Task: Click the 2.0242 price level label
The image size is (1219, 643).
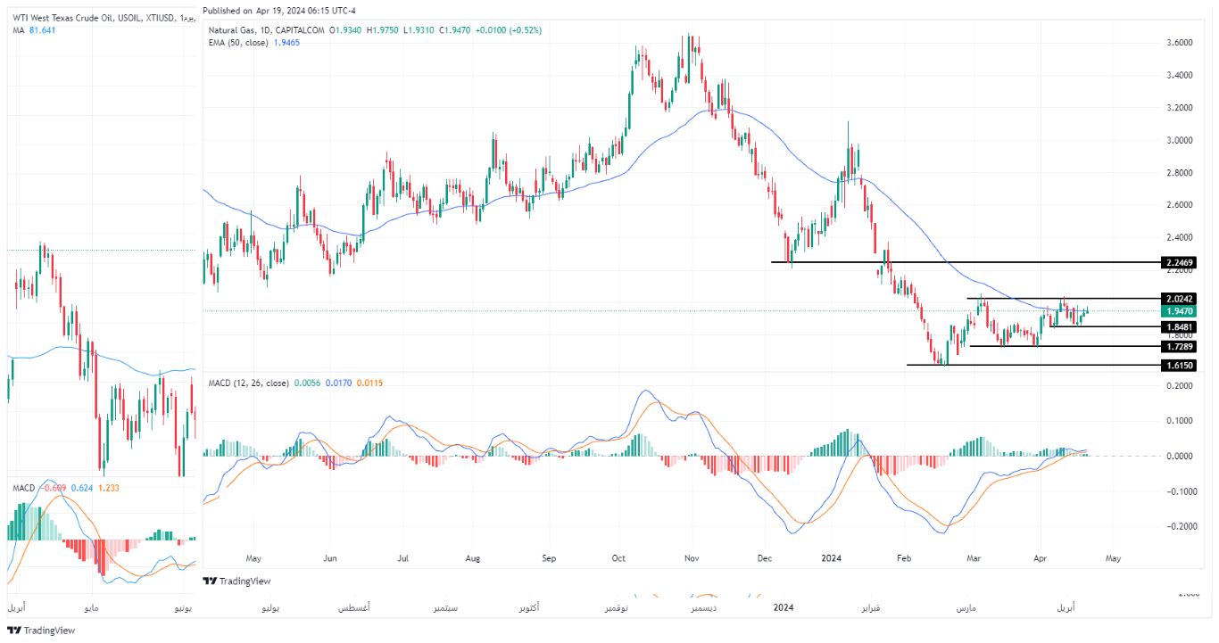Action: (1179, 299)
